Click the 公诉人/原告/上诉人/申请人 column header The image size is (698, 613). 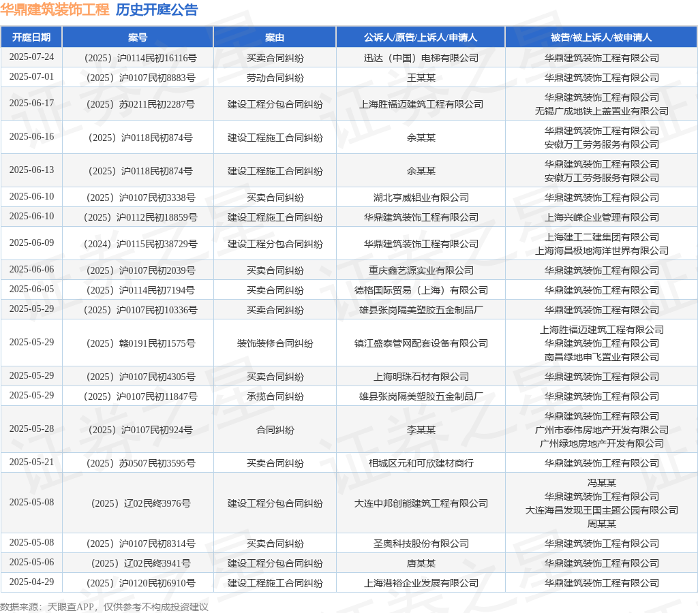click(x=421, y=37)
